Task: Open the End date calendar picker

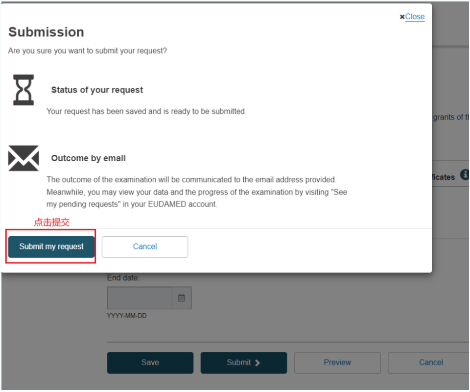Action: (x=181, y=298)
